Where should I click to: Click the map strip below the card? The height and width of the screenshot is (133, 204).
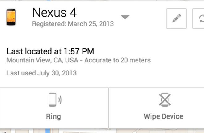point(102,131)
